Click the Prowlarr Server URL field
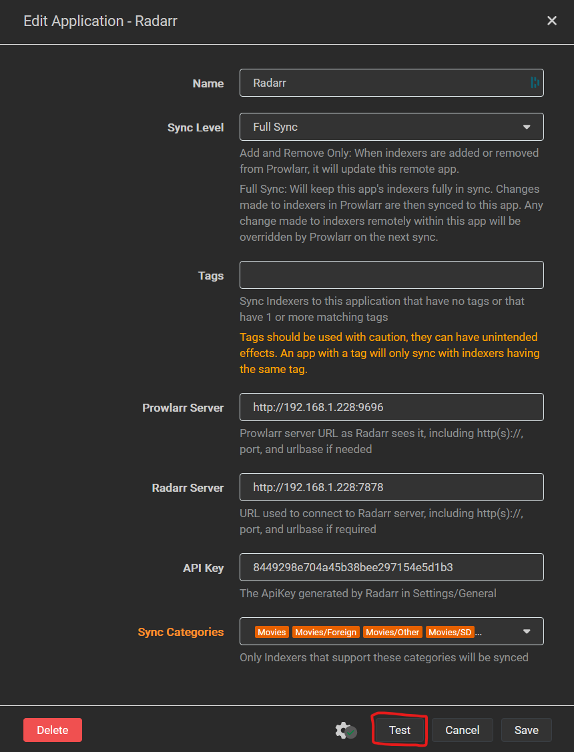The width and height of the screenshot is (574, 752). [x=391, y=407]
